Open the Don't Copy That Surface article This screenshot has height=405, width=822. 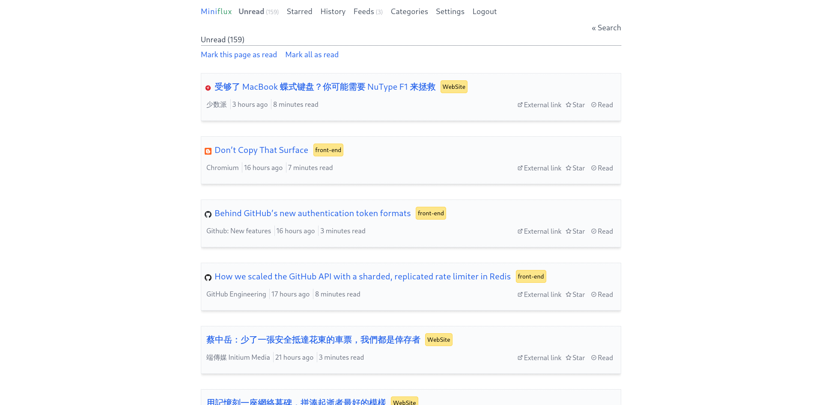pyautogui.click(x=261, y=150)
